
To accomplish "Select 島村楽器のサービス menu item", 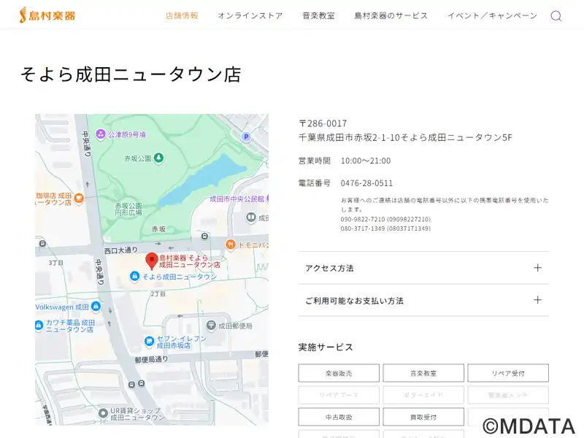I will pos(391,15).
